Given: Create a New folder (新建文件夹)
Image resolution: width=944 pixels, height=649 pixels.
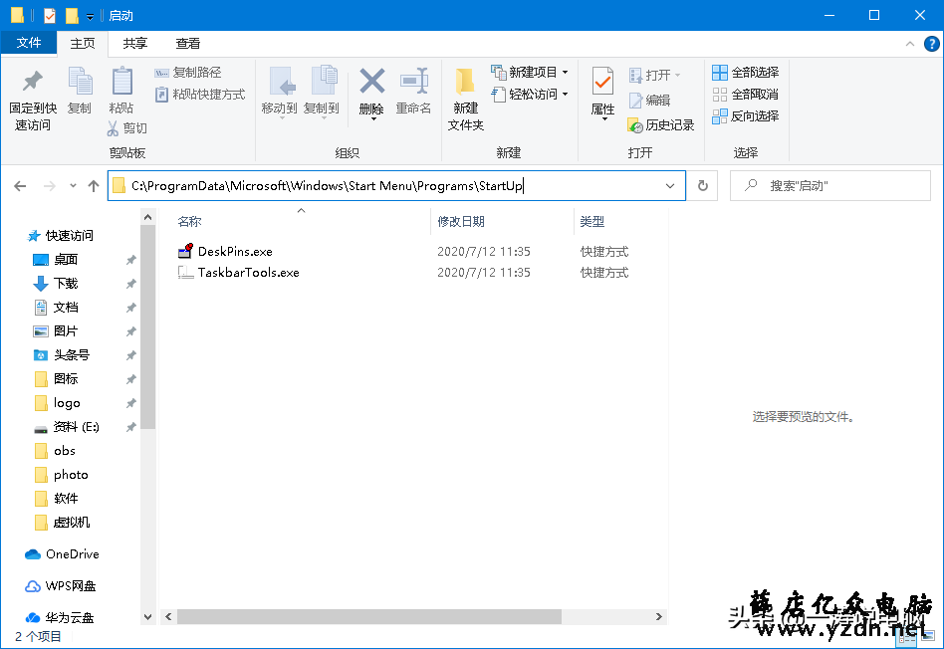Looking at the screenshot, I should coord(465,99).
